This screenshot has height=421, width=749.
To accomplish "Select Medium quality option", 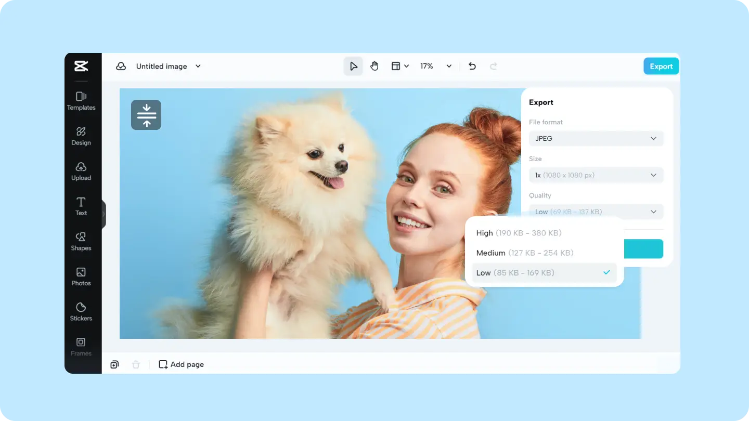I will [x=544, y=253].
